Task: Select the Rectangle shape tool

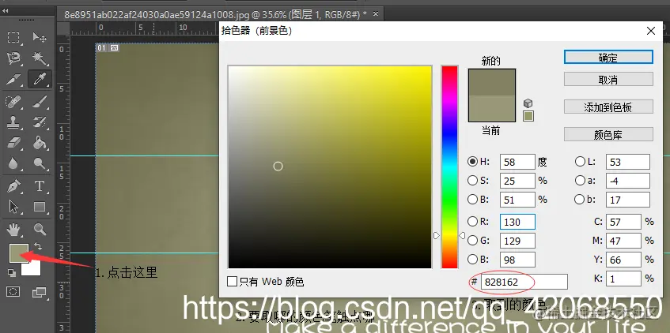Action: point(40,208)
